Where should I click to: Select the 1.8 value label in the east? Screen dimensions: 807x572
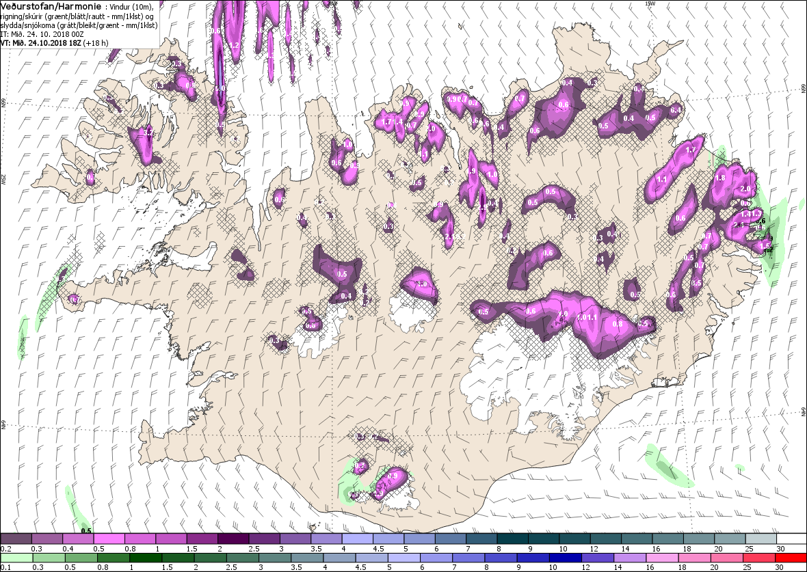pyautogui.click(x=721, y=178)
